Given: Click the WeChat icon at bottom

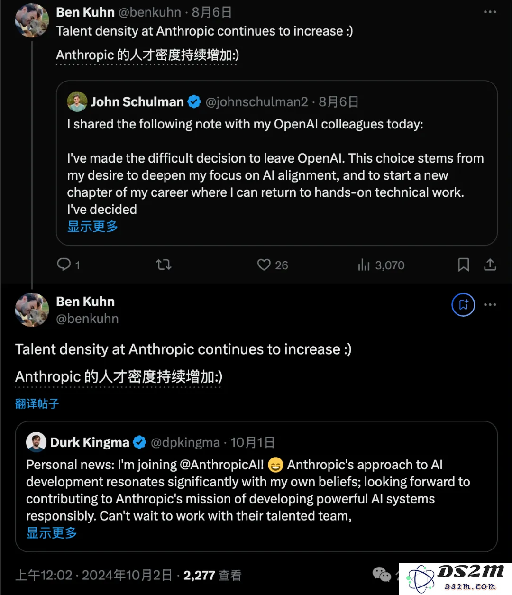Looking at the screenshot, I should click(382, 574).
